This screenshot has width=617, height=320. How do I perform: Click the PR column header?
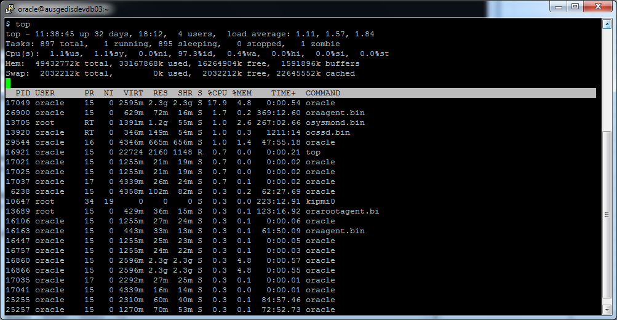click(x=89, y=94)
